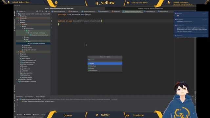Select the README.md file

pyautogui.click(x=25, y=75)
